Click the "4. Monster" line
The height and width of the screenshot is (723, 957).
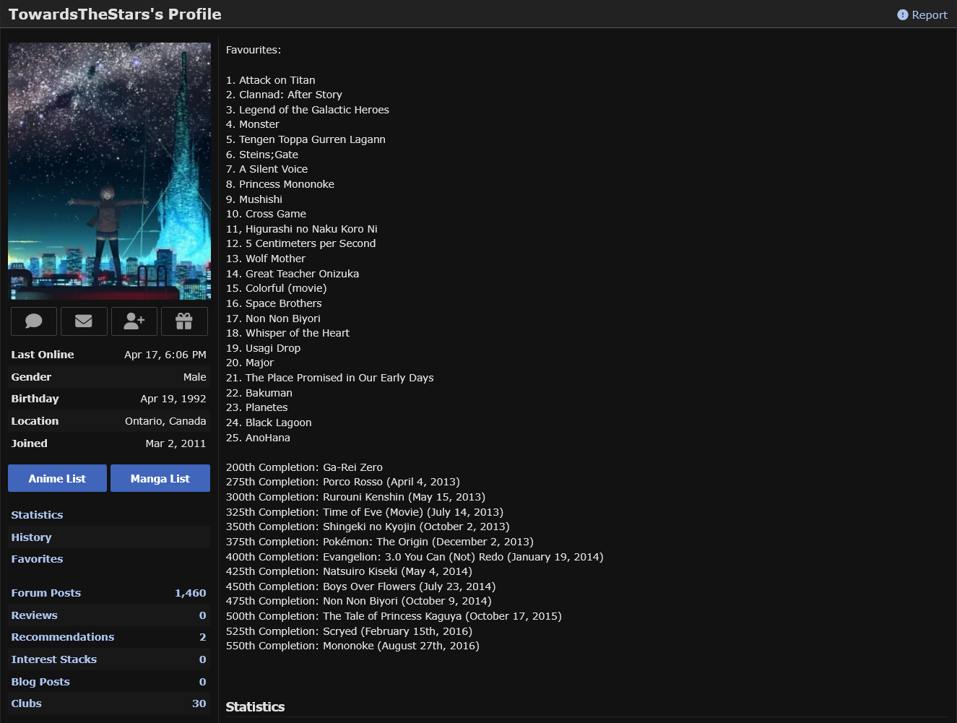pos(253,124)
